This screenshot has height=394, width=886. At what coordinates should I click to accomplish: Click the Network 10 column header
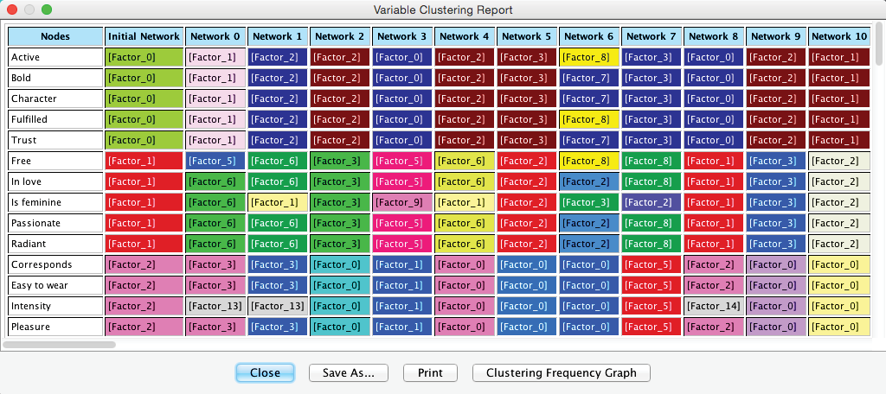[838, 36]
